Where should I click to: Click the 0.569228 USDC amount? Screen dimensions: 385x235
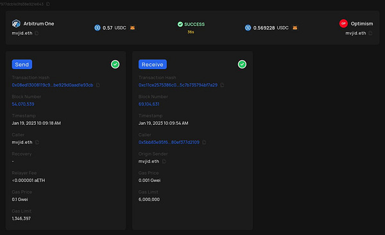(x=271, y=28)
